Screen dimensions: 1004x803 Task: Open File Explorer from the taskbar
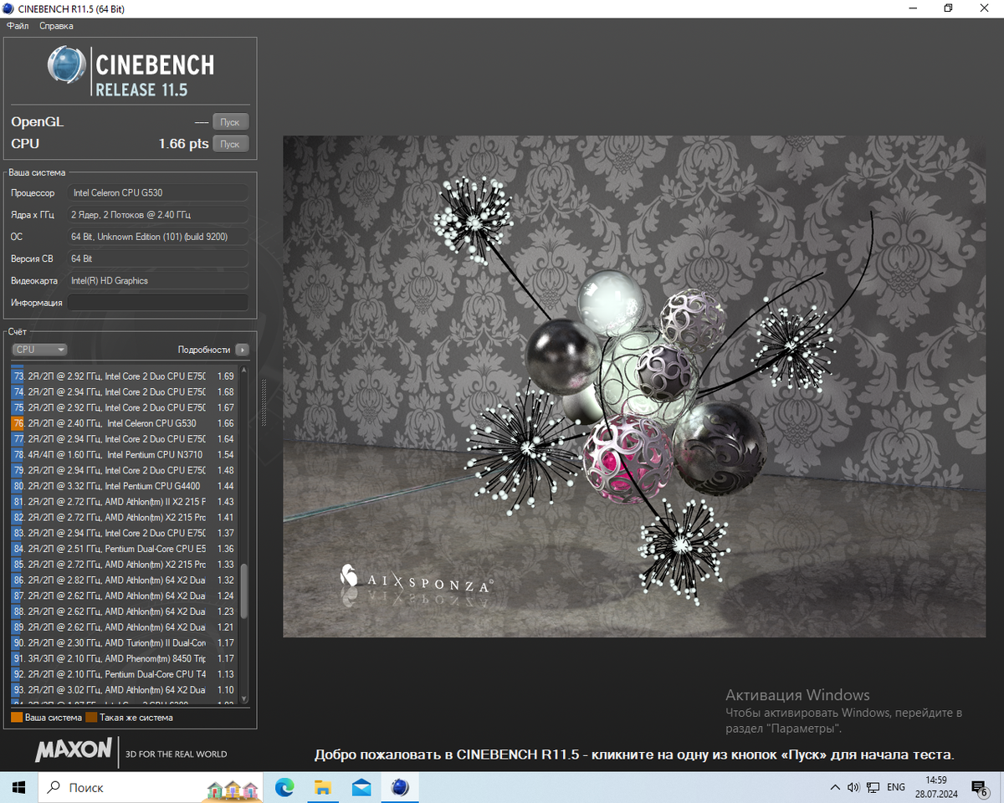coord(323,787)
